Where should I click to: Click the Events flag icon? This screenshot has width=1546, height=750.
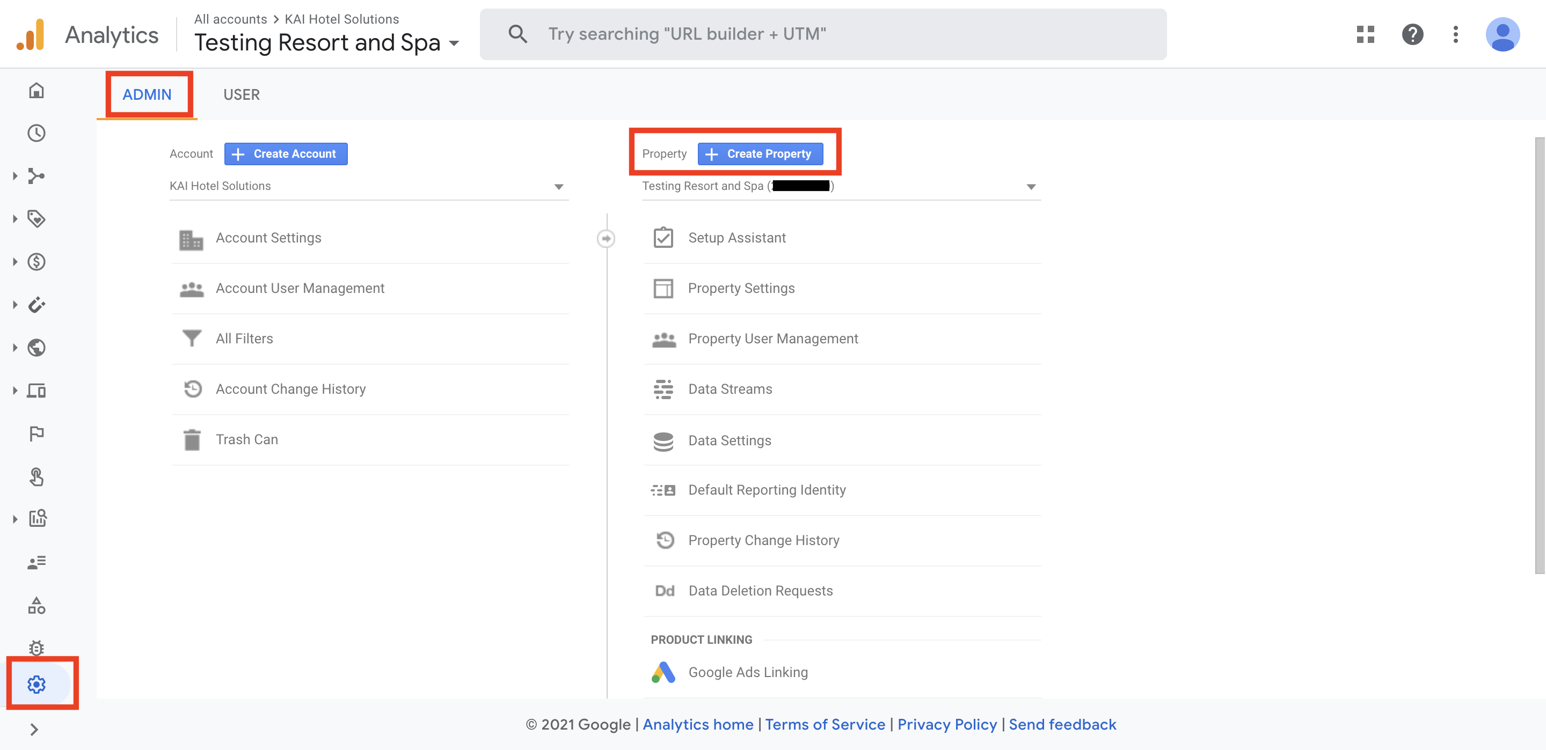(37, 433)
